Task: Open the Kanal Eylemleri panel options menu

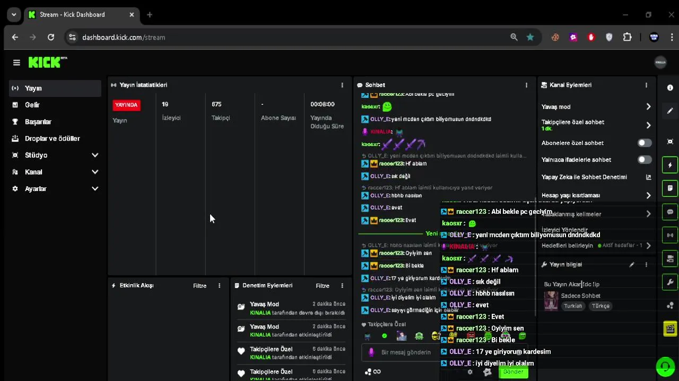Action: [x=646, y=85]
